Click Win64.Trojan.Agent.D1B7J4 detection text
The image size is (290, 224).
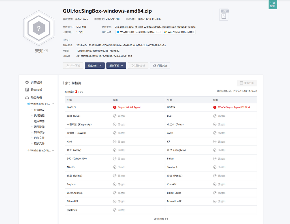coord(234,107)
